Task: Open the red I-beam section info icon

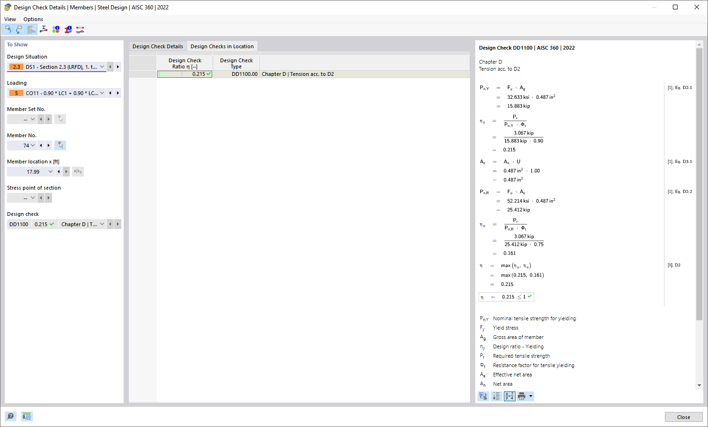Action: click(68, 29)
